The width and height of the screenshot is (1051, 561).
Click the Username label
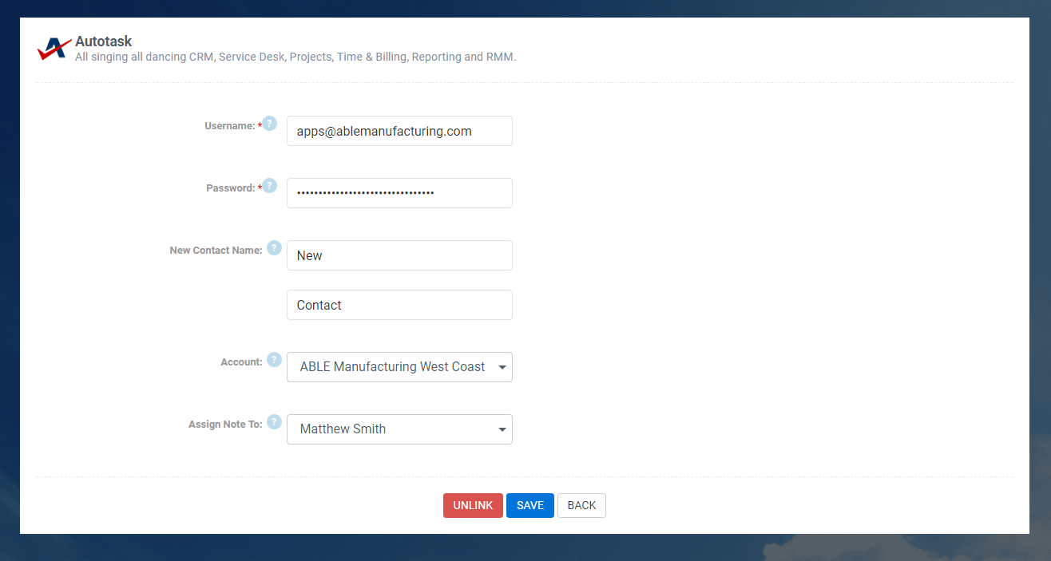[229, 126]
